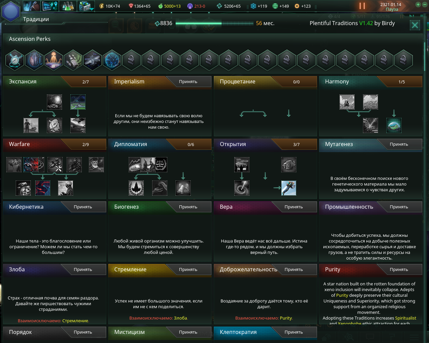Click the physics research atom icon
Screen dimensions: 429x343
pos(253,6)
